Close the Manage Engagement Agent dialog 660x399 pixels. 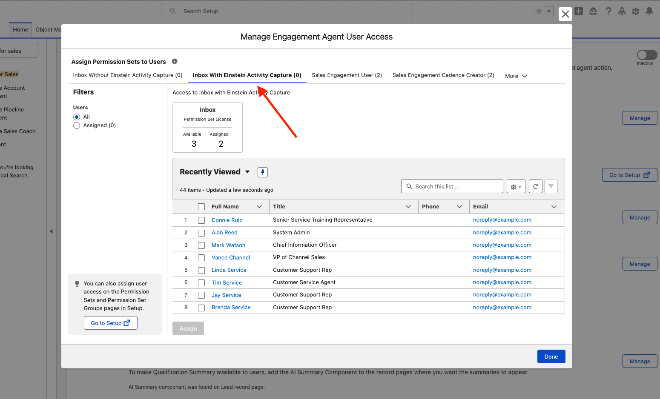(565, 14)
